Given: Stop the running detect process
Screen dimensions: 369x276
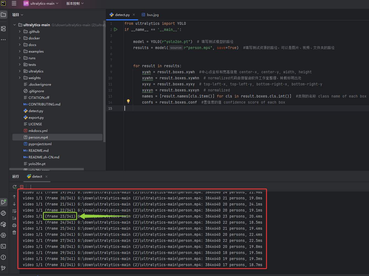Looking at the screenshot, I should point(22,187).
